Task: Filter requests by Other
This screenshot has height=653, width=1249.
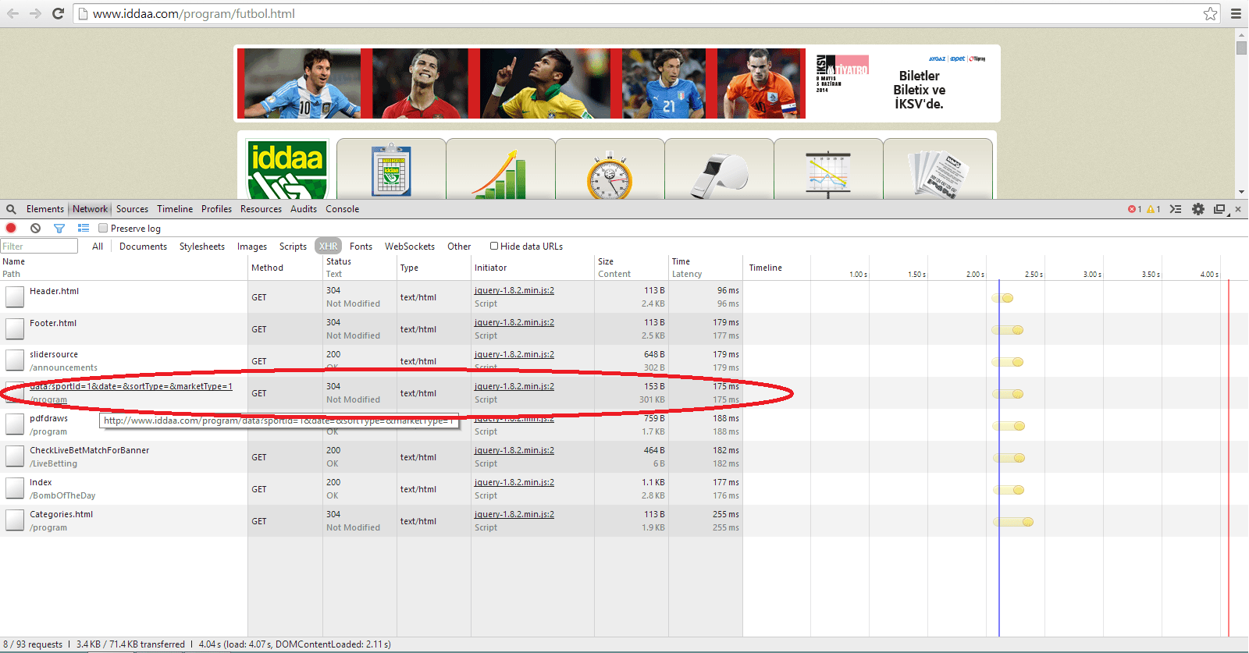Action: [x=459, y=247]
